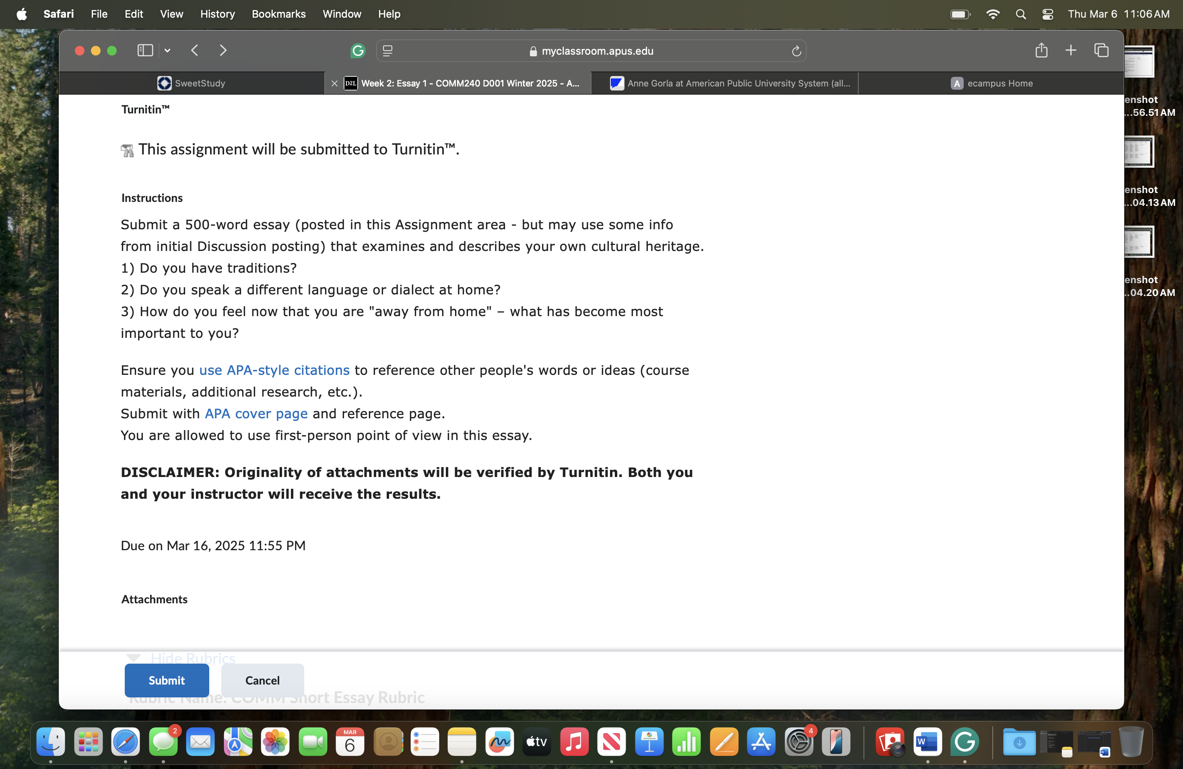The height and width of the screenshot is (769, 1183).
Task: Close the Week 2: Essay 1 tab
Action: 334,84
